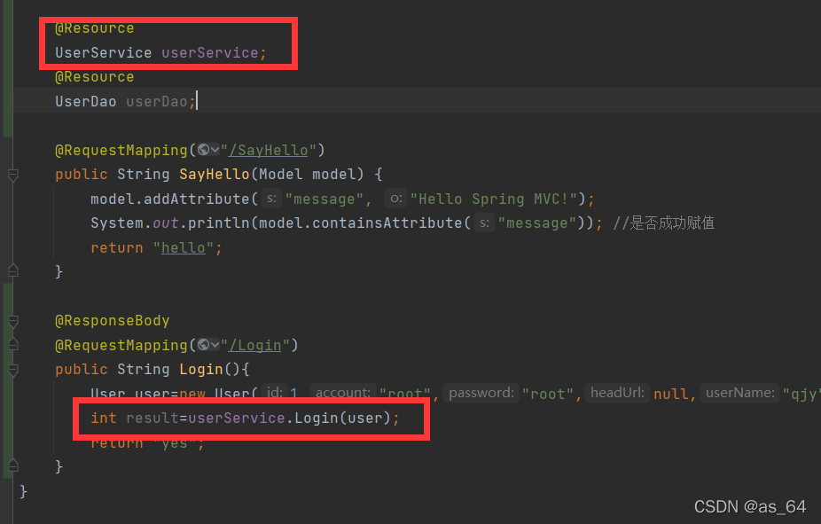Click the fold marker at Login's closing brace

click(13, 465)
